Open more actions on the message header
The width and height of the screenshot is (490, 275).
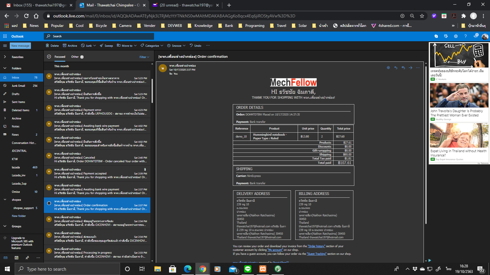tap(418, 68)
